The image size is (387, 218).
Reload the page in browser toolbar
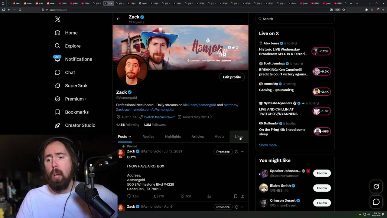(x=20, y=10)
